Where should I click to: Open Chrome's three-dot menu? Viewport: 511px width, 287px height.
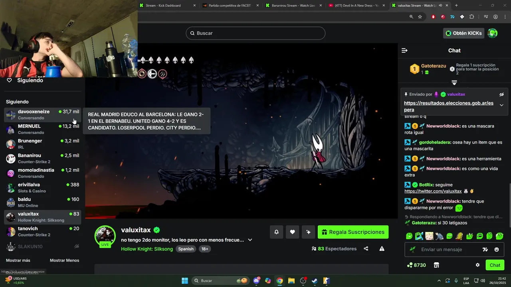[505, 17]
